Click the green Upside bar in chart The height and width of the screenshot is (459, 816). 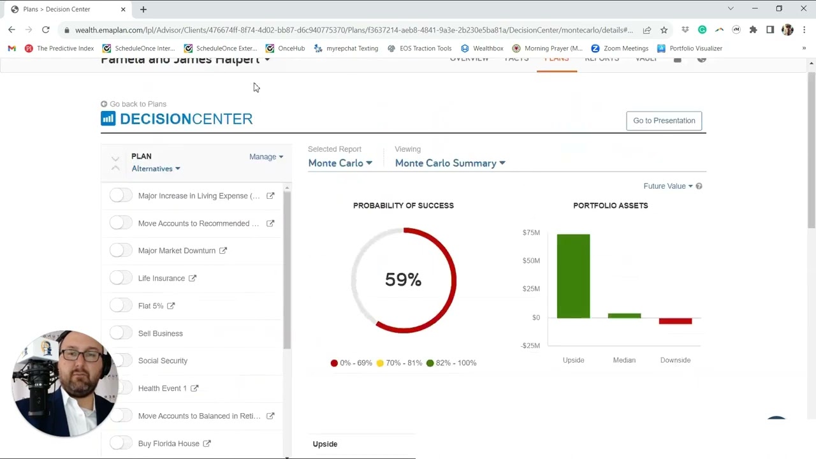pyautogui.click(x=573, y=276)
